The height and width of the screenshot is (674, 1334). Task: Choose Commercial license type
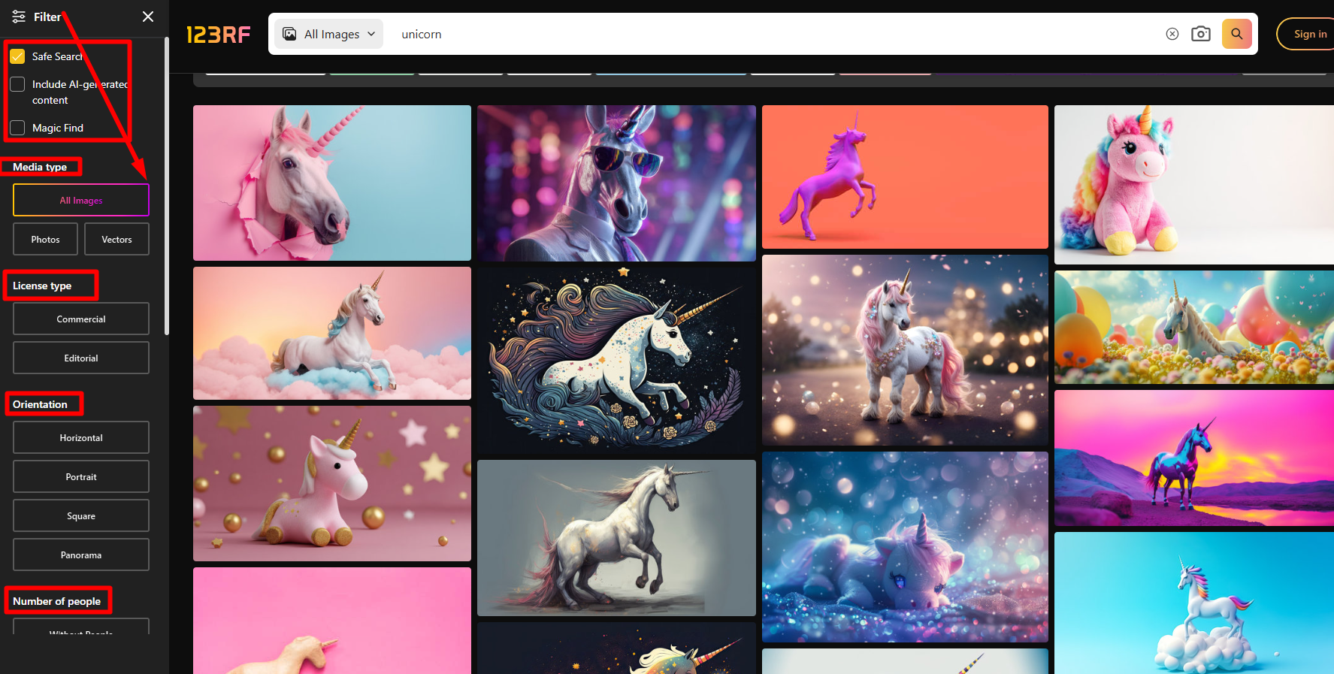pos(81,319)
